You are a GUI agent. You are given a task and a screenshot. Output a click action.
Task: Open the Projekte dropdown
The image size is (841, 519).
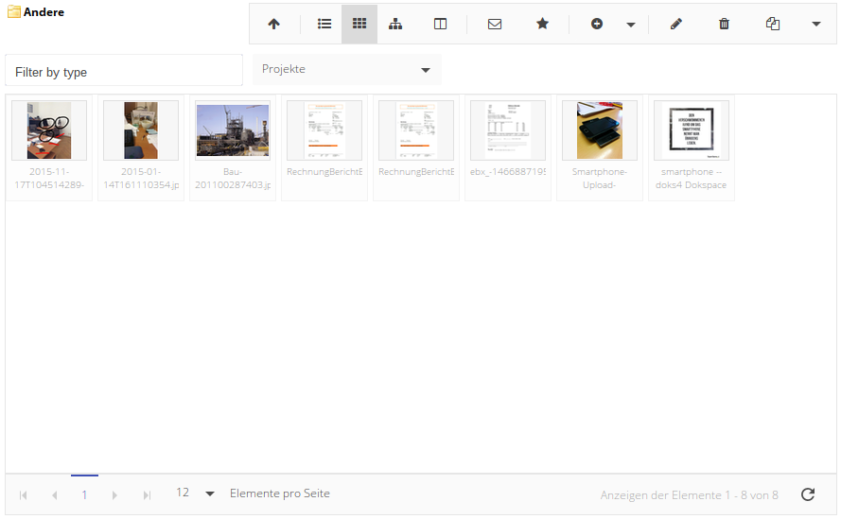coord(346,70)
